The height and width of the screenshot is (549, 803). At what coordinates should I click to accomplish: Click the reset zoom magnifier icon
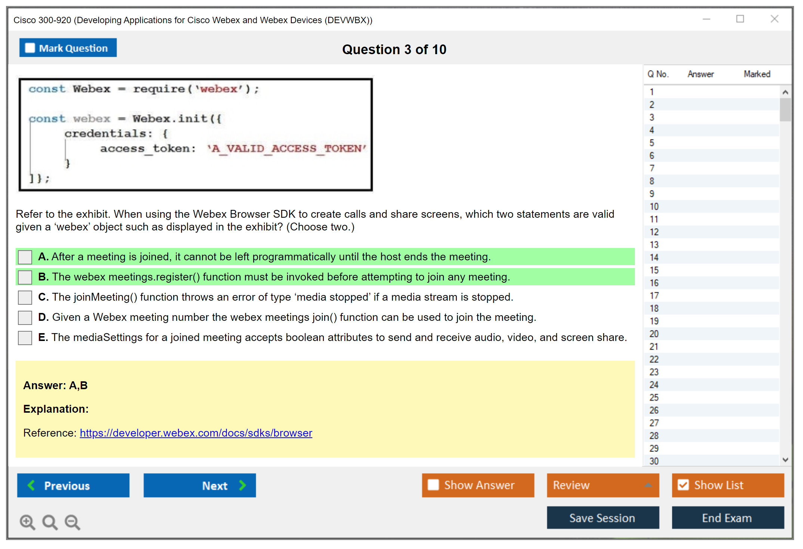click(50, 522)
